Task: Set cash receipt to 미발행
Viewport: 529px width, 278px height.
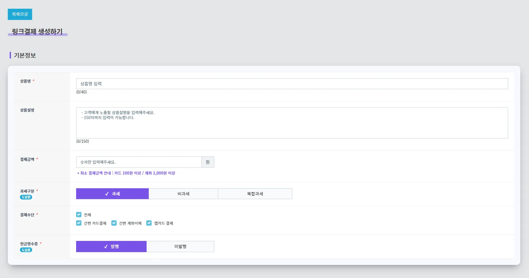Action: [x=180, y=247]
